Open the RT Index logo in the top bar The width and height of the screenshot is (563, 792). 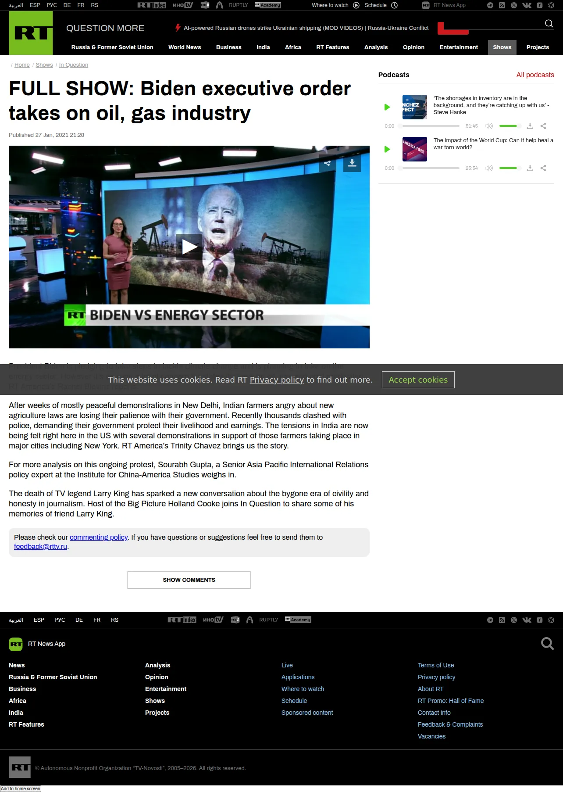pos(152,5)
